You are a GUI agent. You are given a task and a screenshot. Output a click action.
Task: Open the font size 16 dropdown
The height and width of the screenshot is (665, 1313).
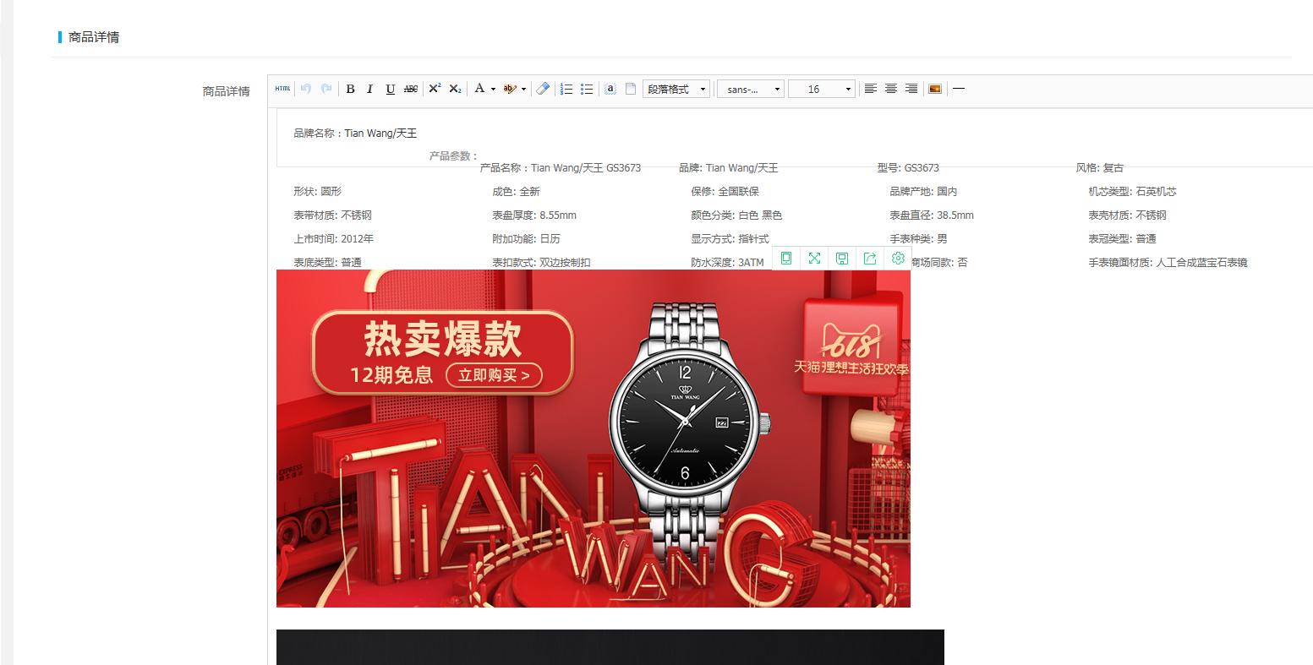[x=821, y=89]
